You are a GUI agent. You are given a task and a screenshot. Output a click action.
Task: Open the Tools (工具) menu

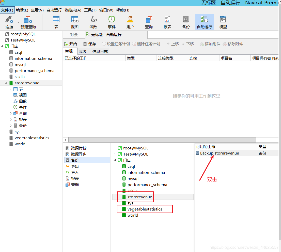[90, 10]
